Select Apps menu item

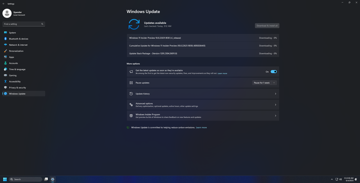coord(24,57)
